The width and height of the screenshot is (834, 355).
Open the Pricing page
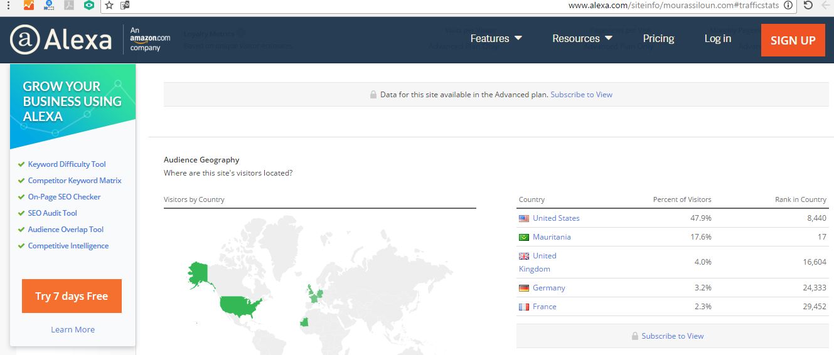658,38
